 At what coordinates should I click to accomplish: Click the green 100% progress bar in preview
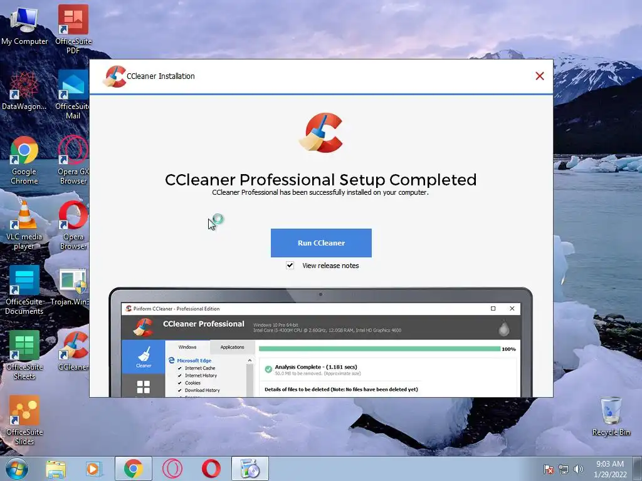(379, 349)
